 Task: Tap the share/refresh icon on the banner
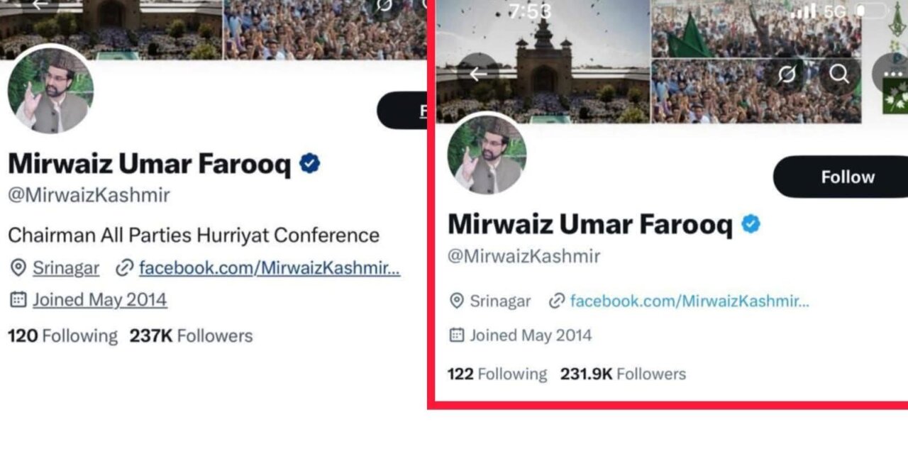click(786, 73)
